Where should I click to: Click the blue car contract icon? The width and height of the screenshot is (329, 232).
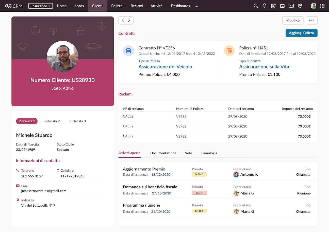[x=128, y=51]
